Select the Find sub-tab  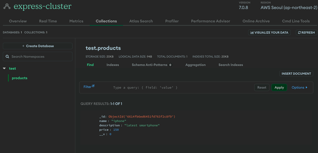point(90,65)
